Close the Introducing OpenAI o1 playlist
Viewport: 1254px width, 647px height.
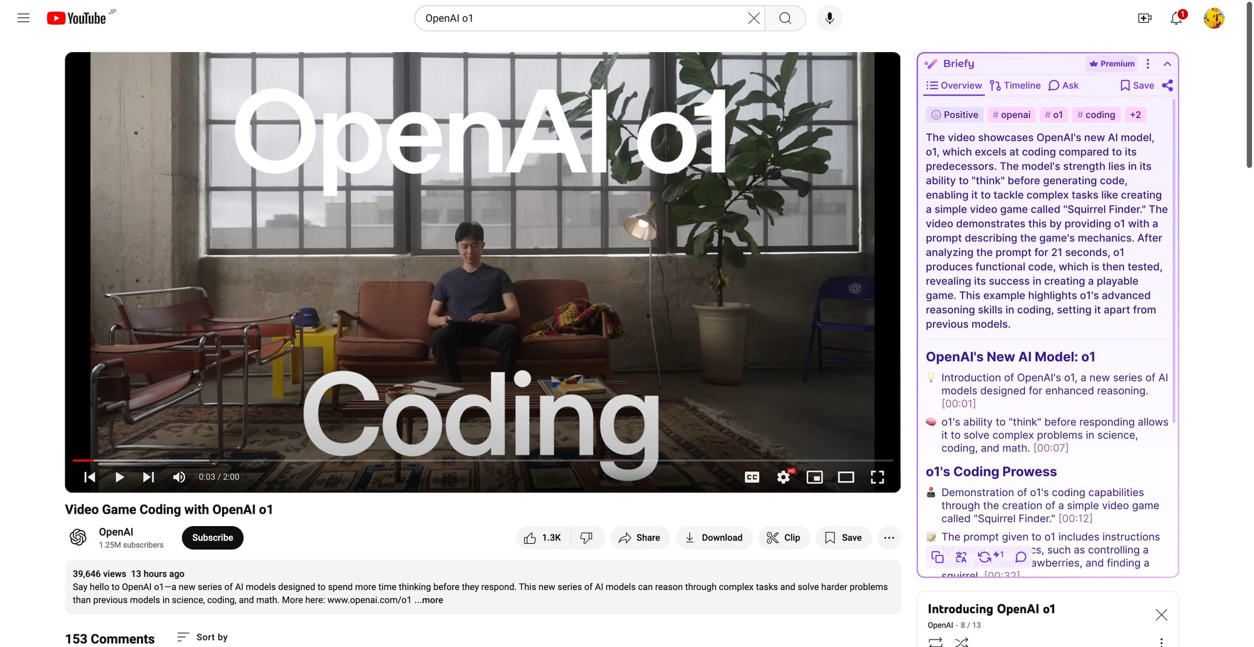click(1161, 615)
